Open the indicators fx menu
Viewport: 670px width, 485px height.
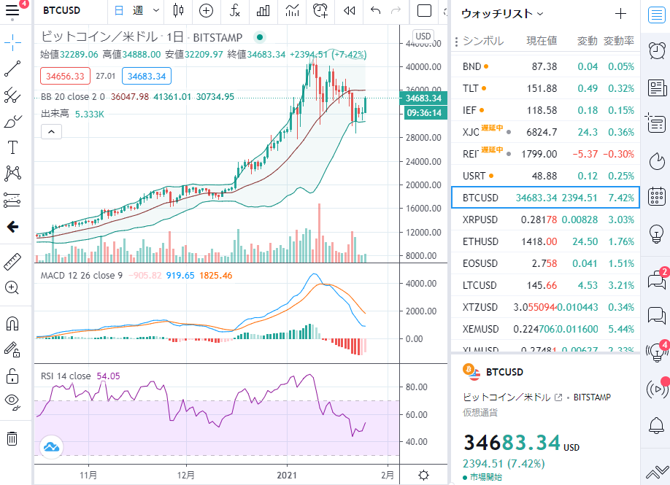[234, 11]
